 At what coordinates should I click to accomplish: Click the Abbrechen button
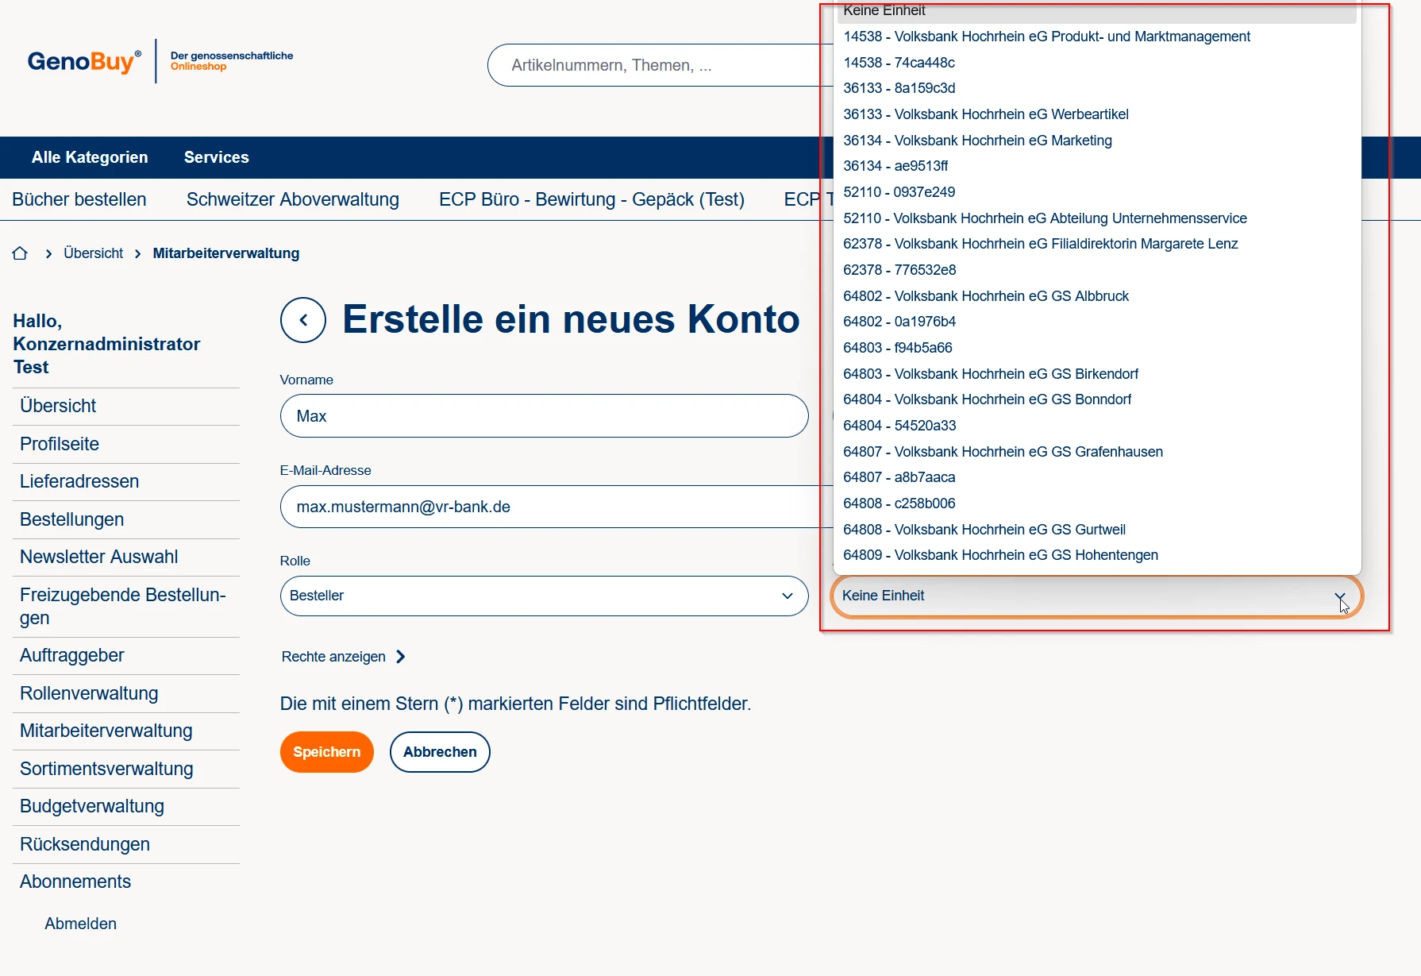(440, 752)
